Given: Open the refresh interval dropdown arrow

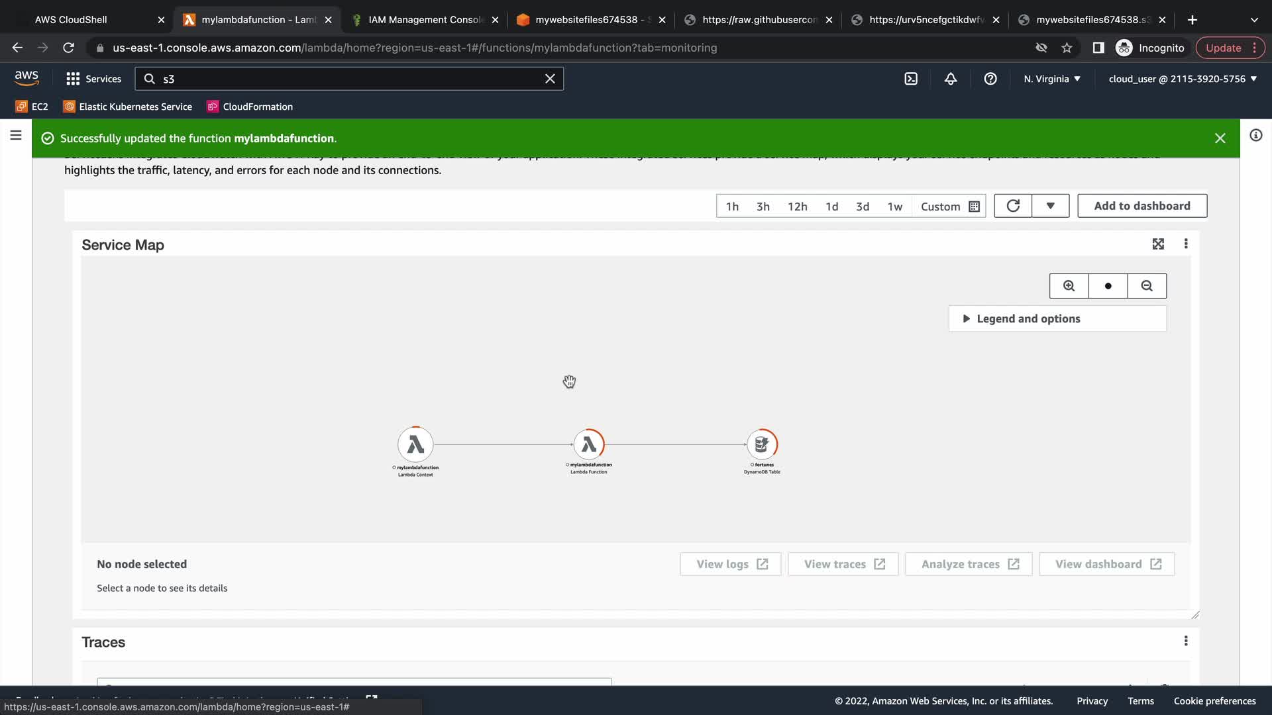Looking at the screenshot, I should tap(1050, 206).
